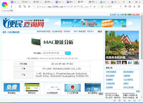The width and height of the screenshot is (143, 103).
Task: Close the active 网卡 tab
Action: tap(85, 2)
